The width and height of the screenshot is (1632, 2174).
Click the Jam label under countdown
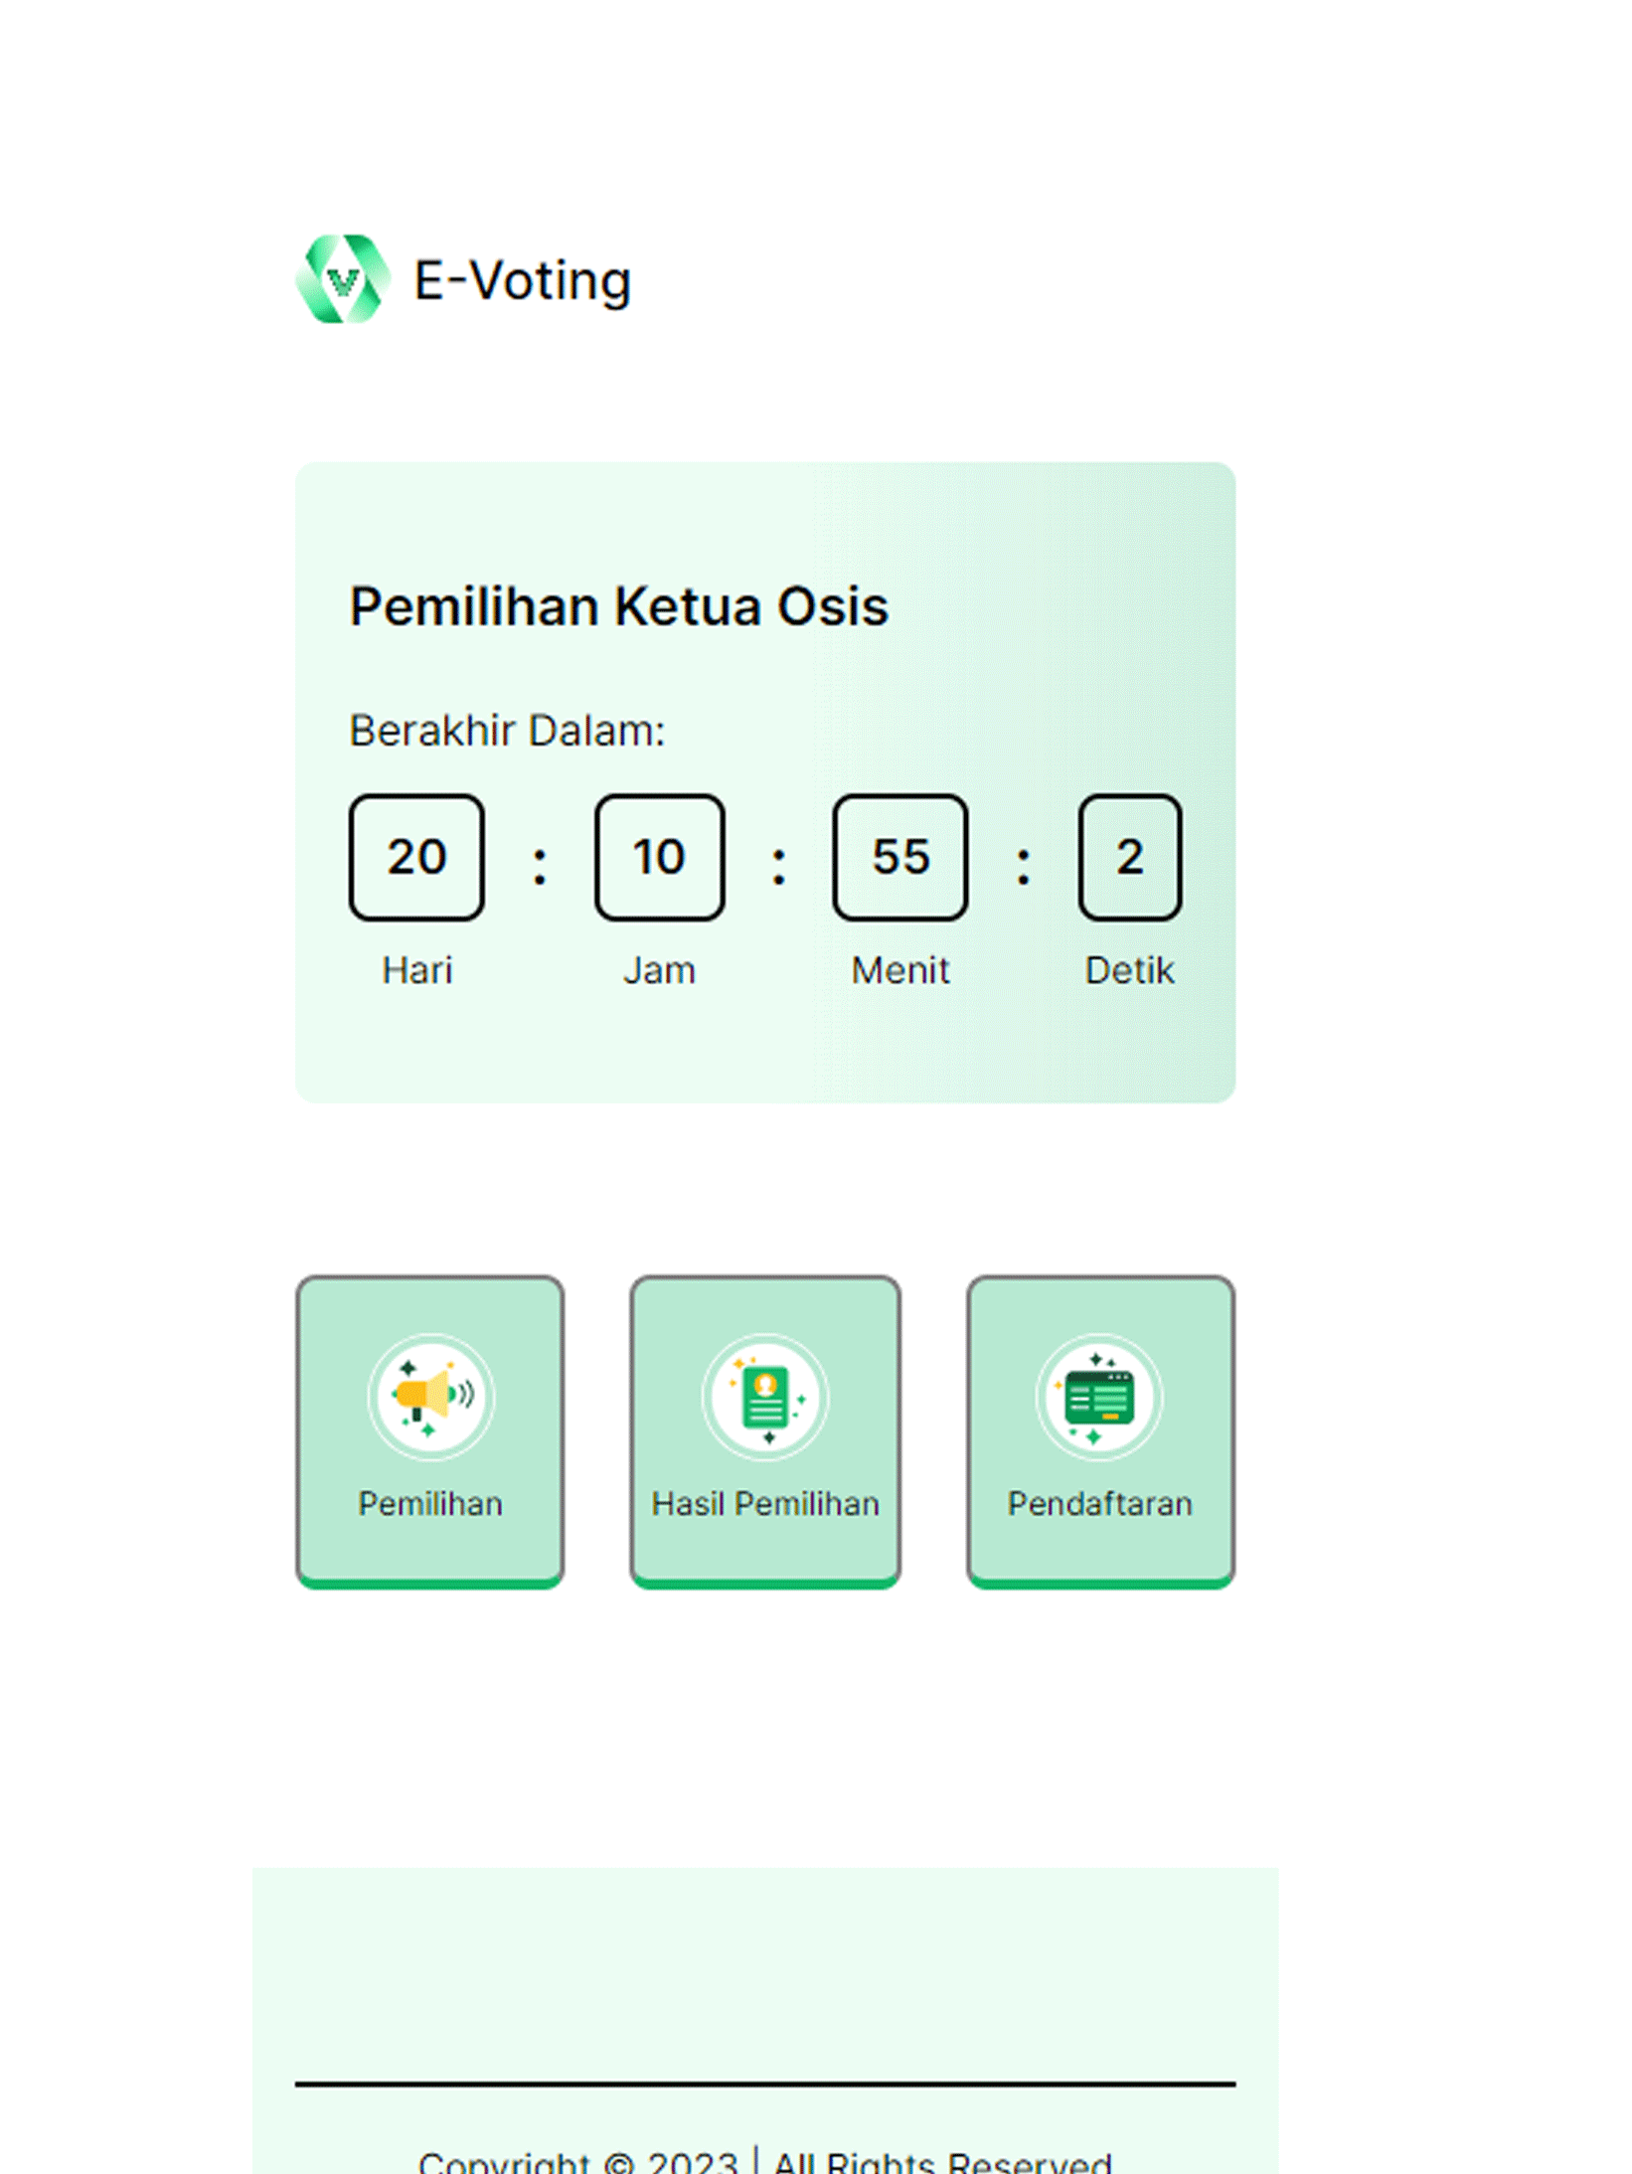click(x=659, y=969)
